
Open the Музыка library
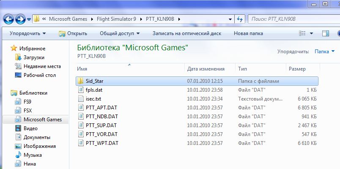pyautogui.click(x=33, y=155)
